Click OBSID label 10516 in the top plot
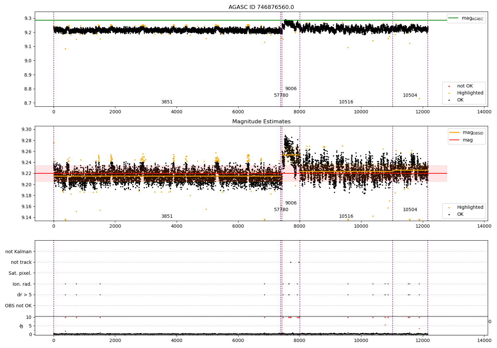 coord(346,102)
